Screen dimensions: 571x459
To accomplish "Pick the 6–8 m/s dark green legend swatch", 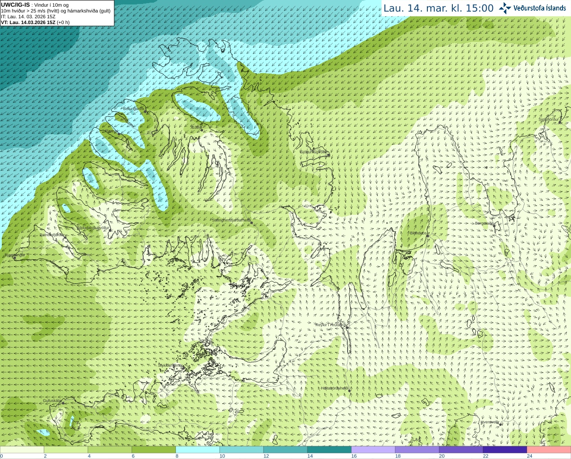I will [153, 450].
